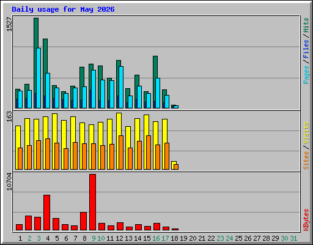Click day label 29 on the x-axis
313x245 pixels.
coord(275,238)
